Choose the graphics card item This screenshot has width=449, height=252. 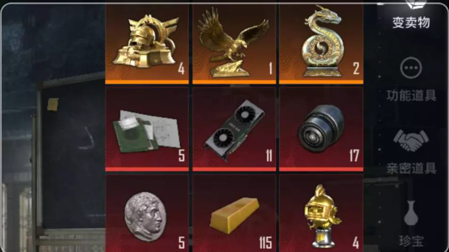click(234, 129)
